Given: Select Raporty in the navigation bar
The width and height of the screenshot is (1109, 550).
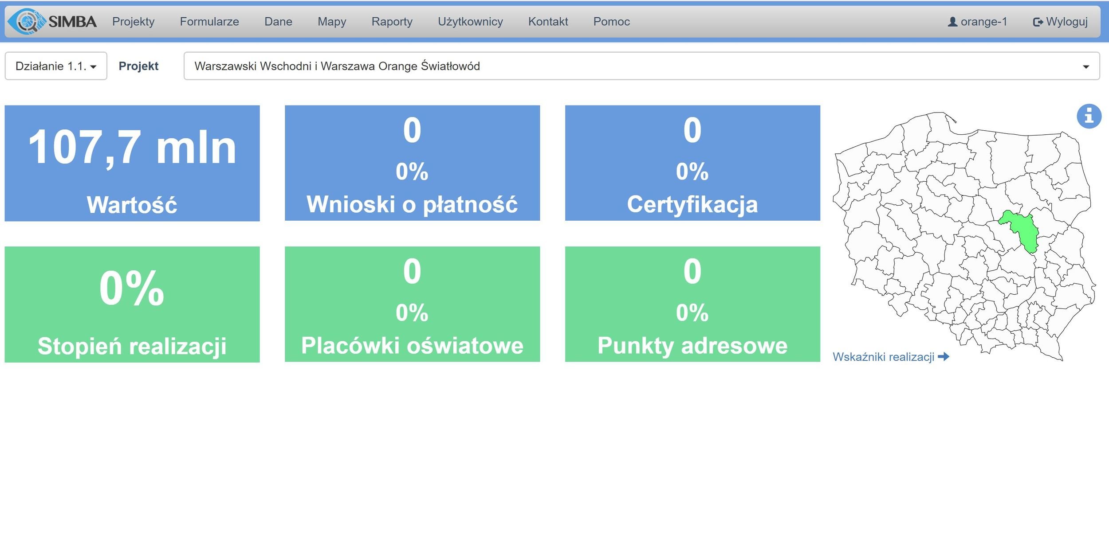Looking at the screenshot, I should pyautogui.click(x=392, y=22).
